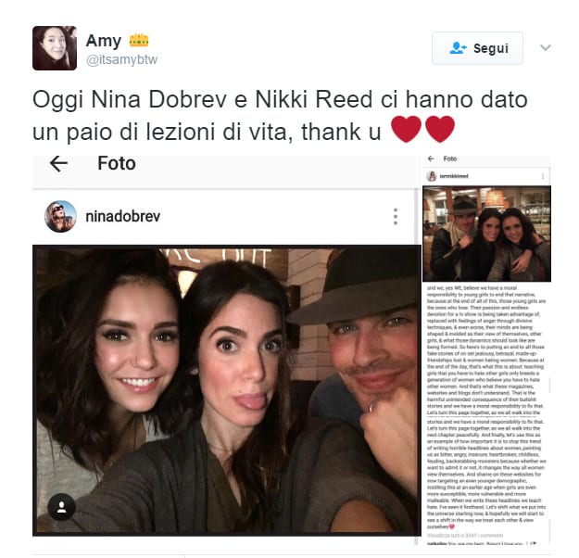Click the Segui follow button
This screenshot has width=579, height=558.
coord(477,48)
